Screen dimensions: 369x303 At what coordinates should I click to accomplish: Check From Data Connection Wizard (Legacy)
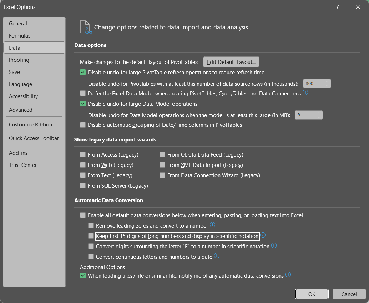(162, 175)
